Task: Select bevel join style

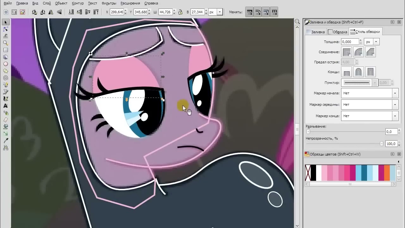Action: click(370, 52)
